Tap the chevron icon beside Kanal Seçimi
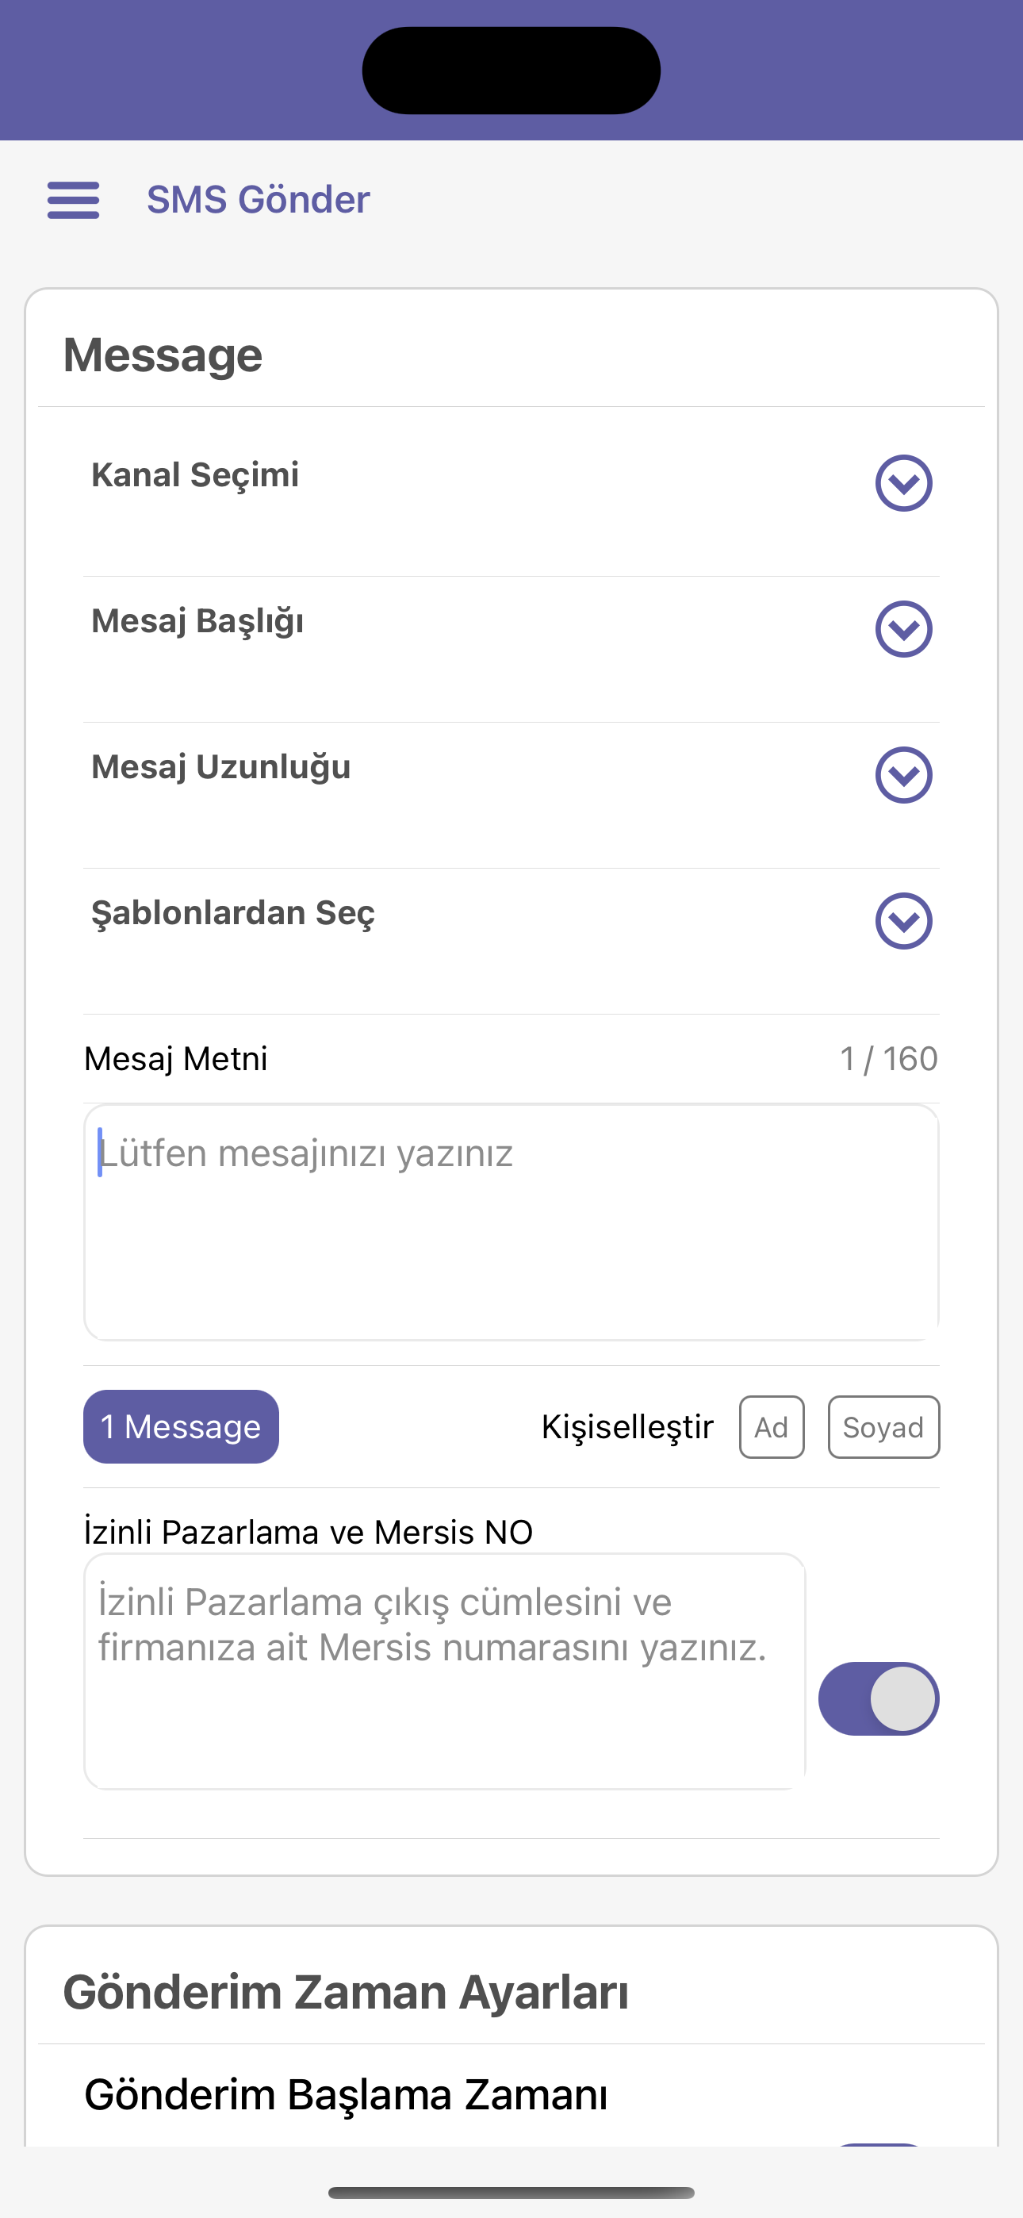 903,483
